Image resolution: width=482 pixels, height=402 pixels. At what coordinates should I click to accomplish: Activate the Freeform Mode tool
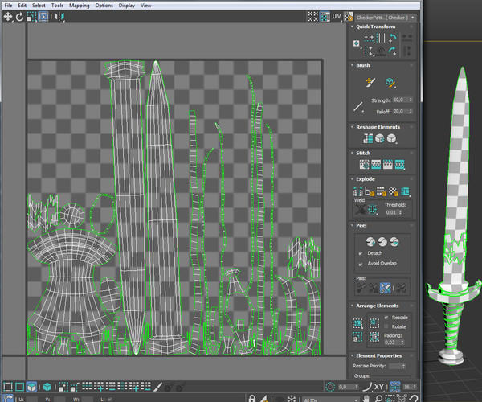pos(43,17)
